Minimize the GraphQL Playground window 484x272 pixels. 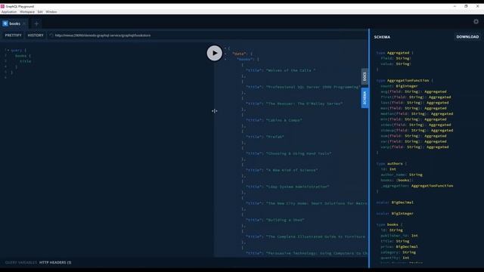click(x=455, y=6)
